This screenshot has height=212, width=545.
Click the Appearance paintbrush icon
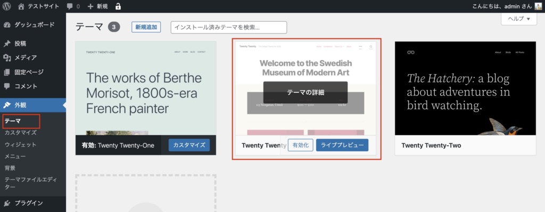7,105
